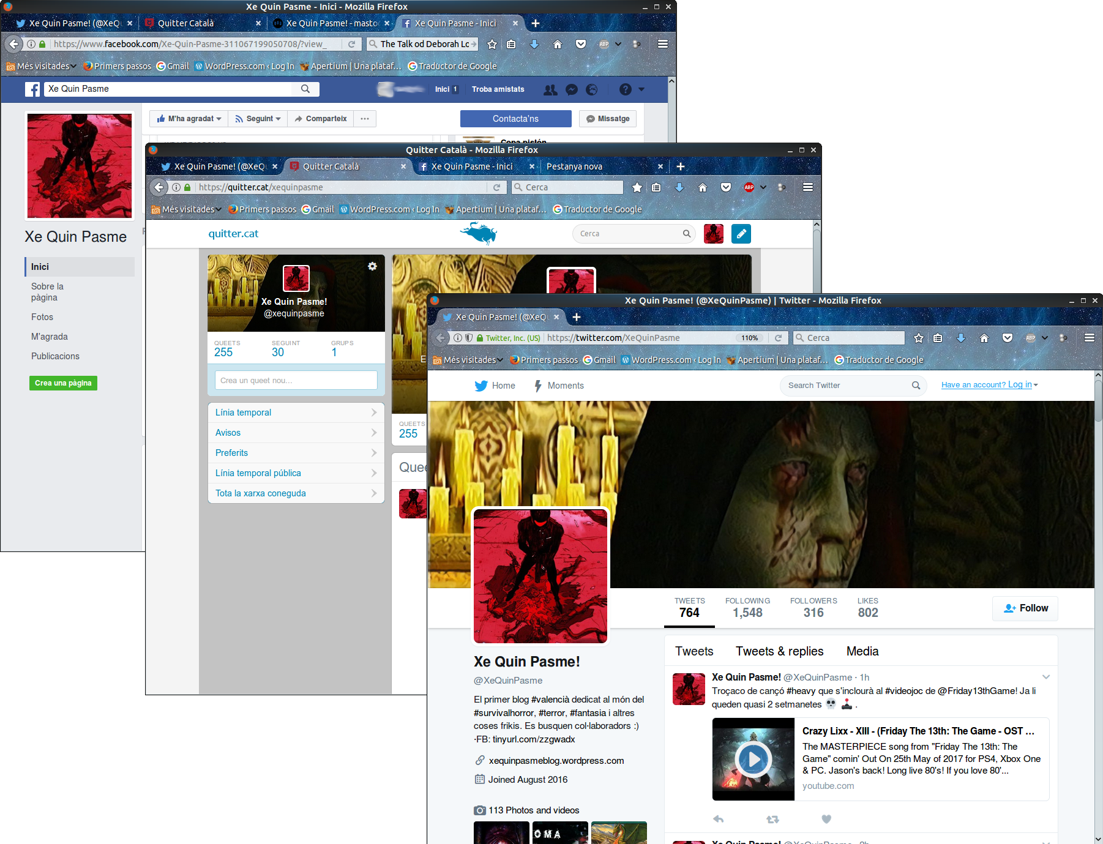Open 'Línia temporal' in Quitter menu
1103x844 pixels.
[x=296, y=413]
